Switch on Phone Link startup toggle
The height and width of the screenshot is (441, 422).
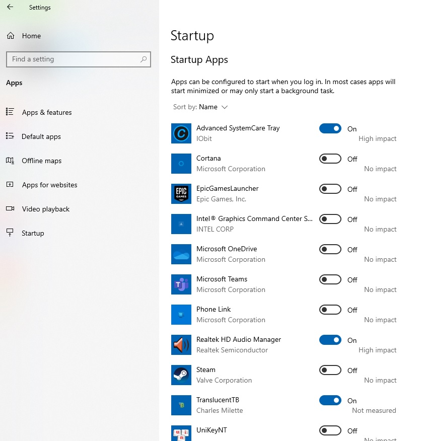pyautogui.click(x=330, y=310)
